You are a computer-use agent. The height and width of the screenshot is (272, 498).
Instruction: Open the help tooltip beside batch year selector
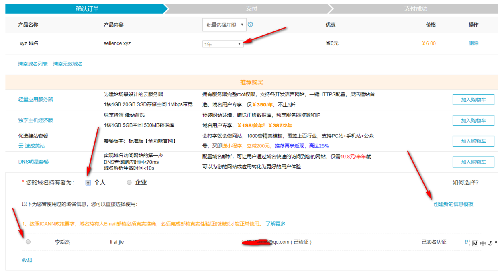[251, 25]
